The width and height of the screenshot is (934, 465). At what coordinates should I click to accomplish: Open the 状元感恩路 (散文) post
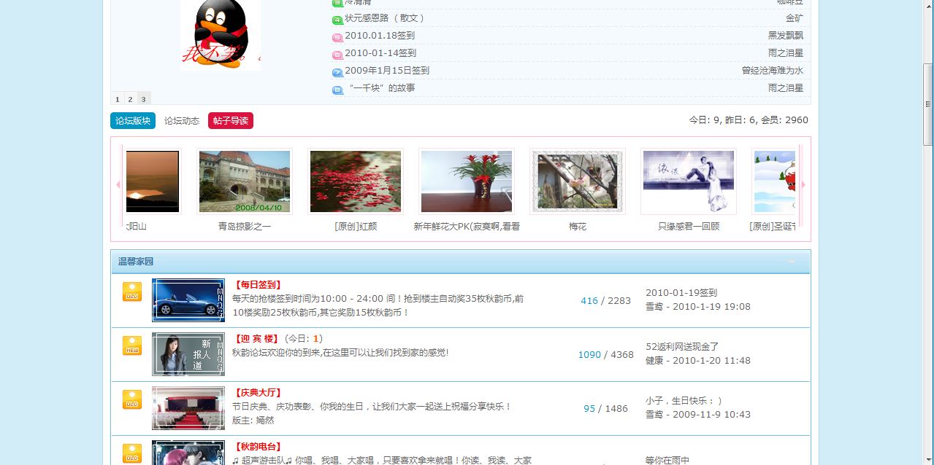point(385,18)
